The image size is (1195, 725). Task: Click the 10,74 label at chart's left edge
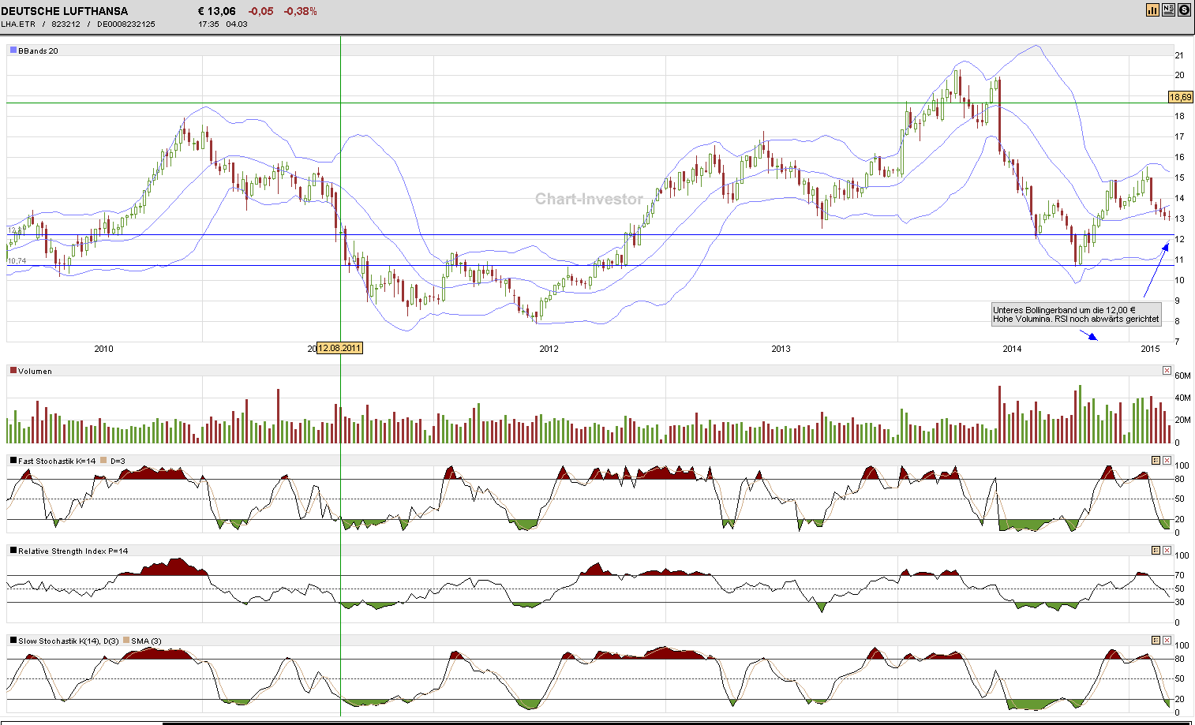(17, 261)
